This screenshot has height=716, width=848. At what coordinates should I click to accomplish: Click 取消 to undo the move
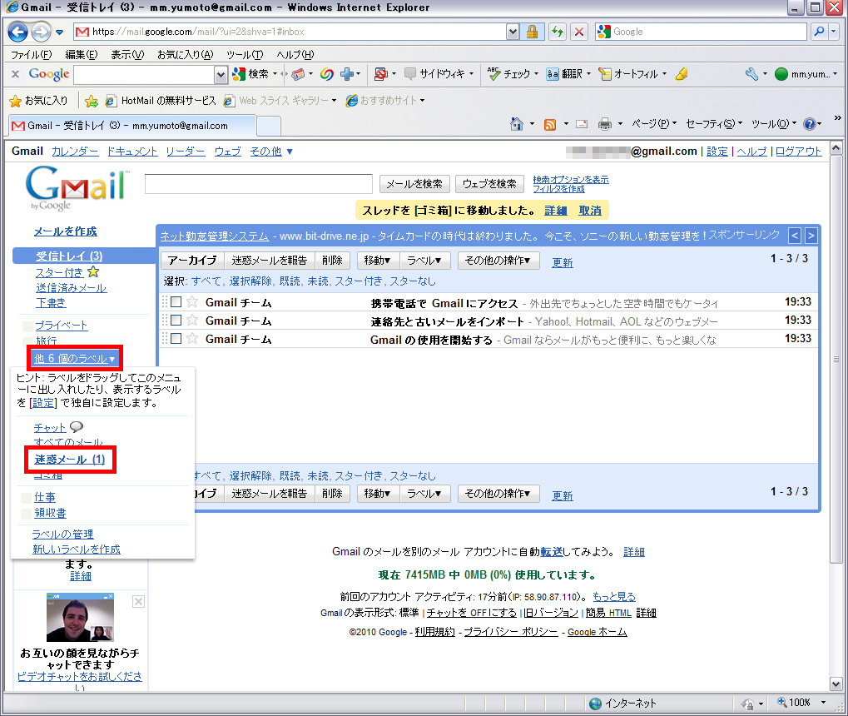(589, 211)
